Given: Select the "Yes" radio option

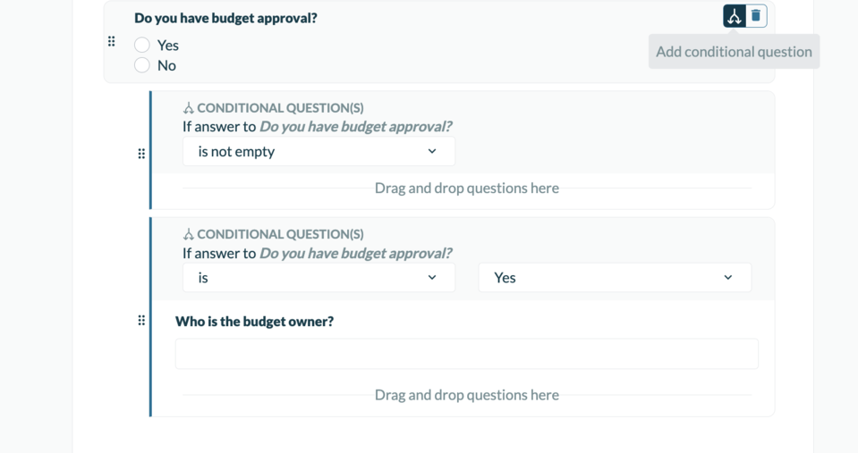Looking at the screenshot, I should [142, 45].
